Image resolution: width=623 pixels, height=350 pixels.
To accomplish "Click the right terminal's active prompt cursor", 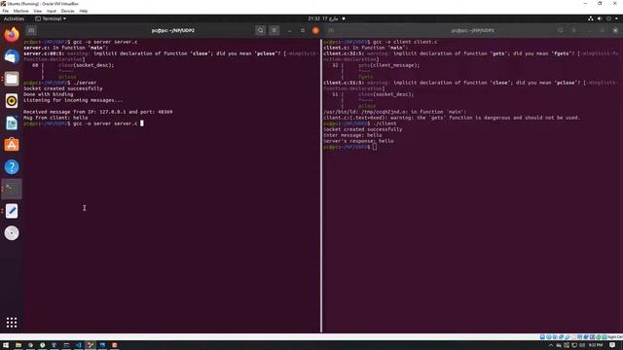I will (375, 147).
